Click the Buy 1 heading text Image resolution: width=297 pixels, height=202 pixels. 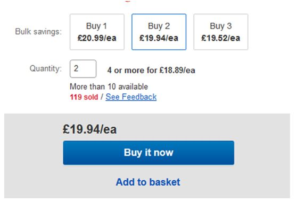point(96,26)
